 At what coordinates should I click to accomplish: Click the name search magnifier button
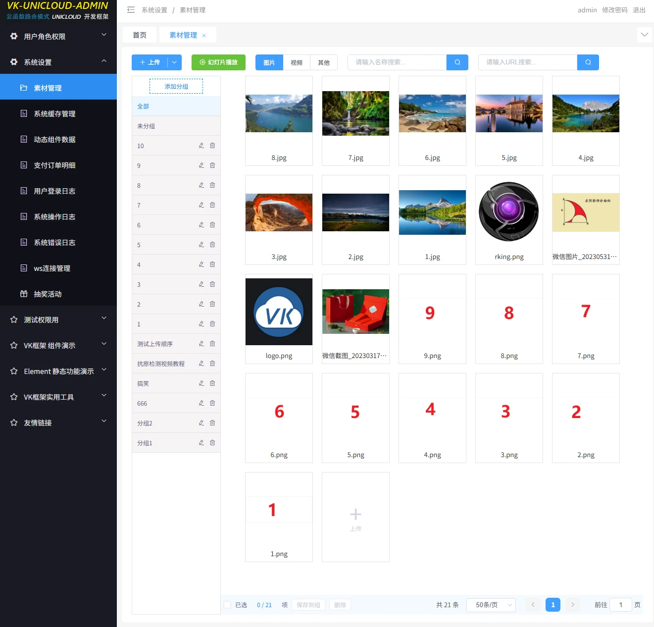click(x=457, y=62)
